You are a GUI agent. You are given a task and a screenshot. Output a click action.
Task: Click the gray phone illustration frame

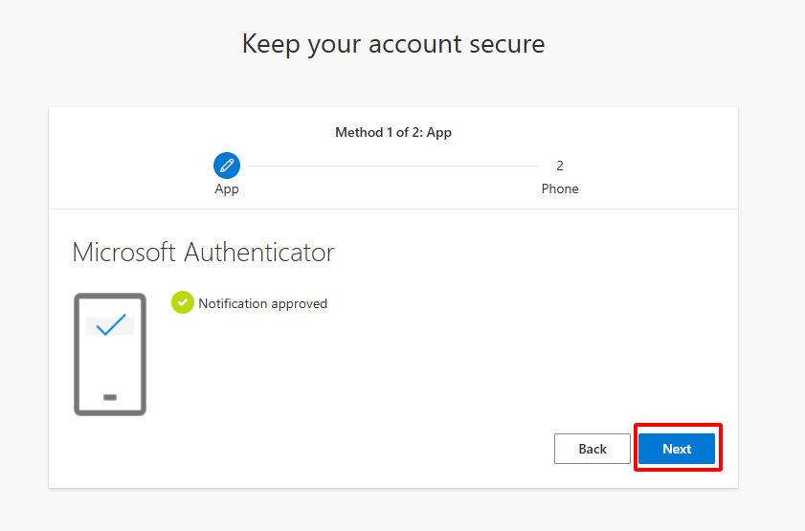[x=110, y=354]
